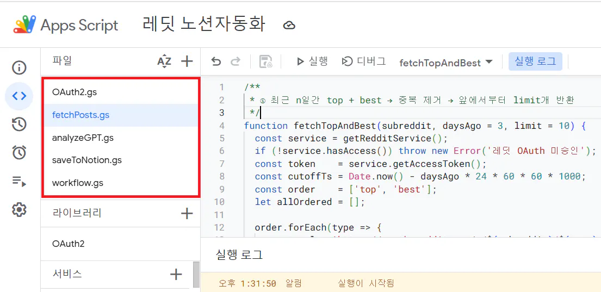Click the const token code line
The width and height of the screenshot is (601, 292).
[x=370, y=164]
